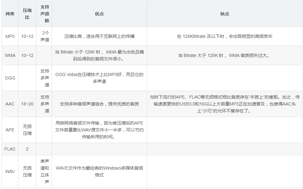Click the 种类 column header
Screen dimensions: 303x189
(10, 14)
